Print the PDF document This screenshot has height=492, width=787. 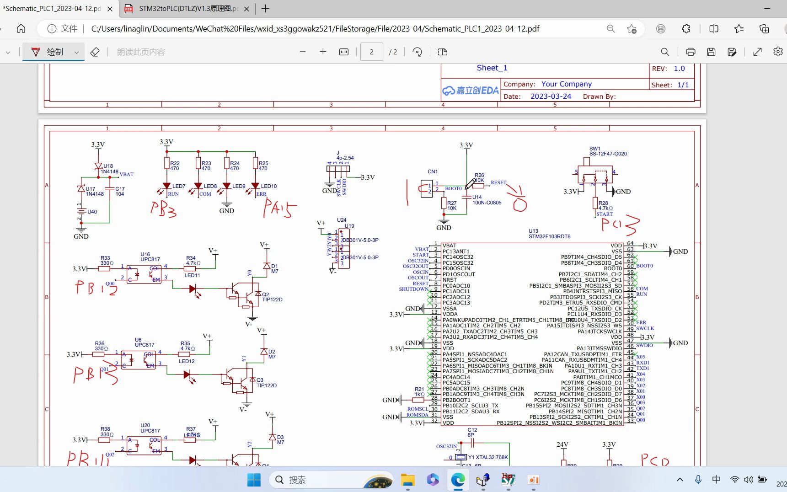(691, 52)
